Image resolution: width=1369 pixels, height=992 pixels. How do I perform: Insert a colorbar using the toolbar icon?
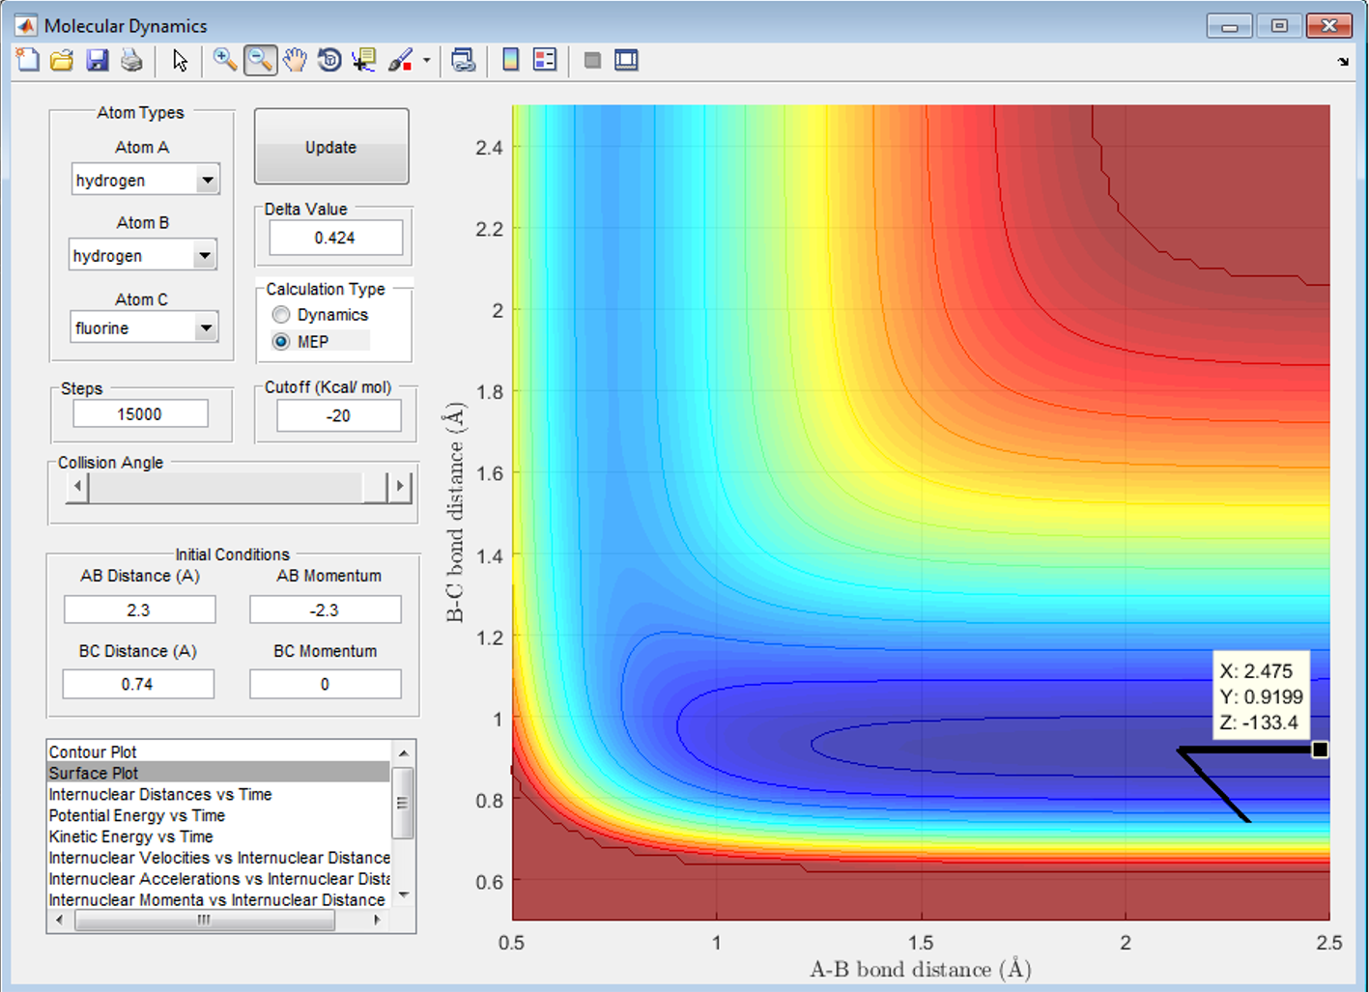point(511,61)
